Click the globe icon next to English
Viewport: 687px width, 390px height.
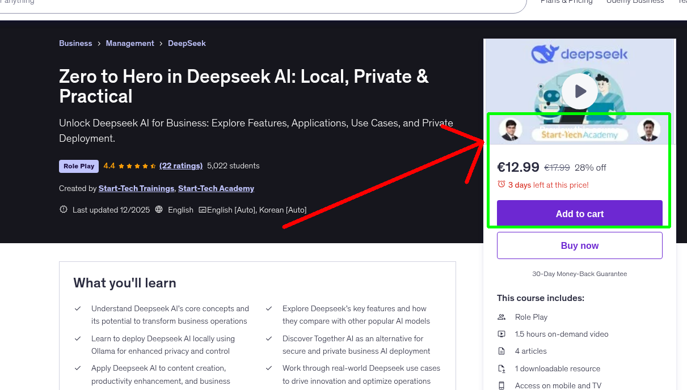click(158, 209)
